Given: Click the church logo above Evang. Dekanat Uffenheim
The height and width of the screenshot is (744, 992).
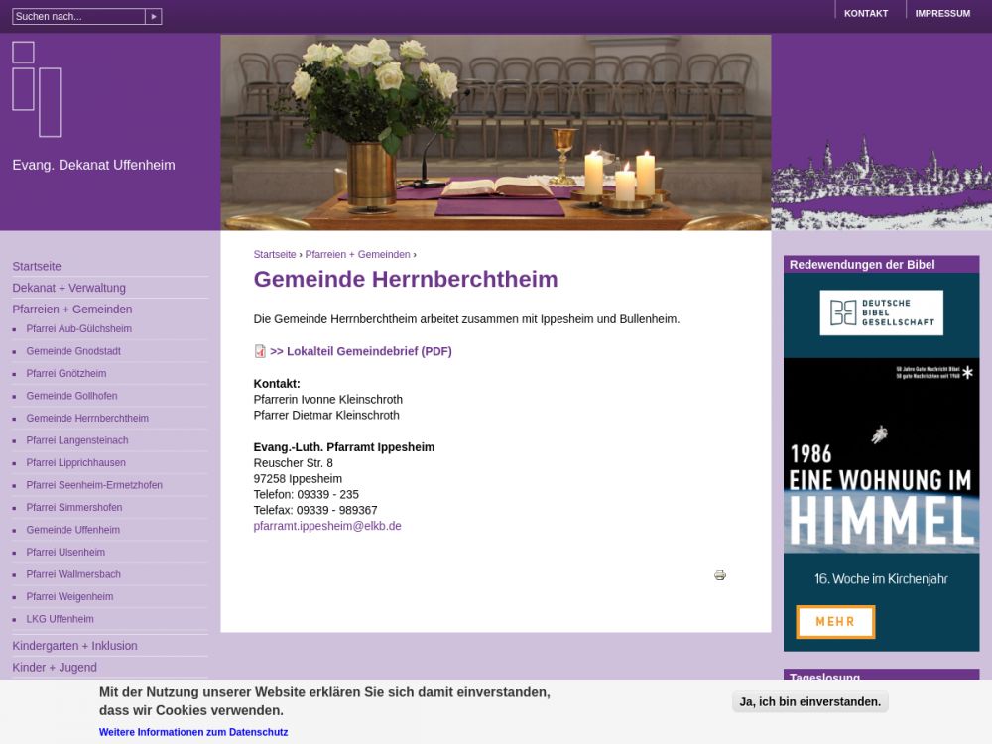Looking at the screenshot, I should [x=37, y=89].
